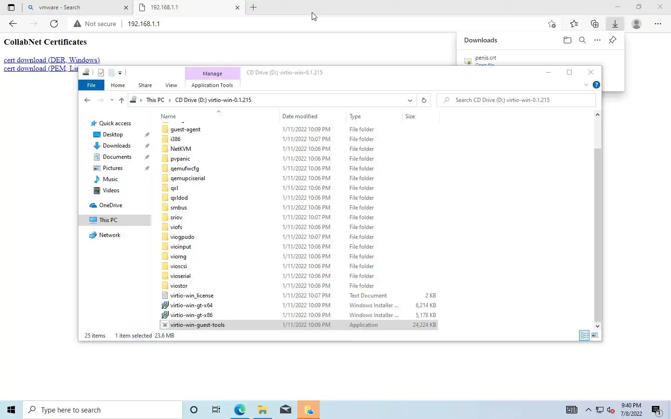The width and height of the screenshot is (671, 419).
Task: Open the Edge taskbar icon
Action: [x=240, y=410]
